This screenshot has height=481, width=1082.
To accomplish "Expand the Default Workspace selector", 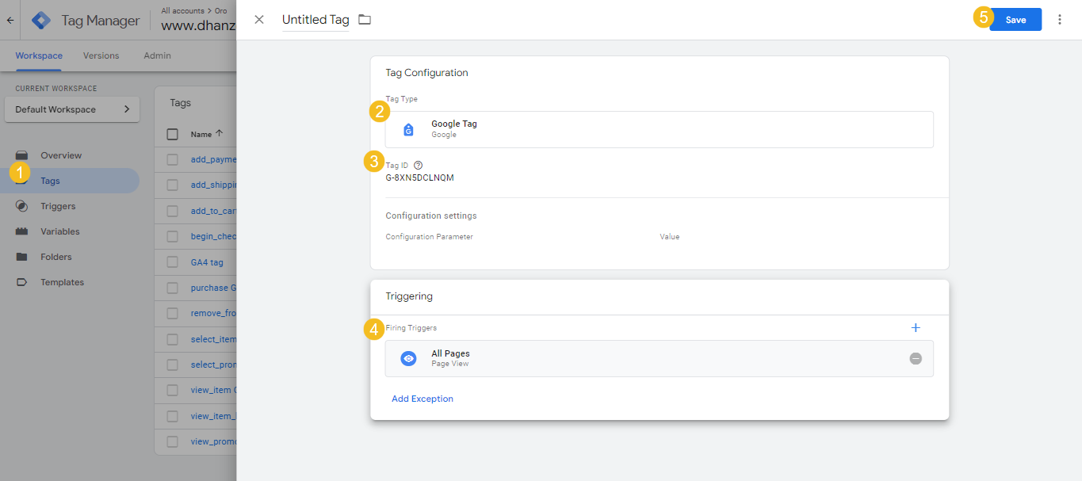I will 72,109.
